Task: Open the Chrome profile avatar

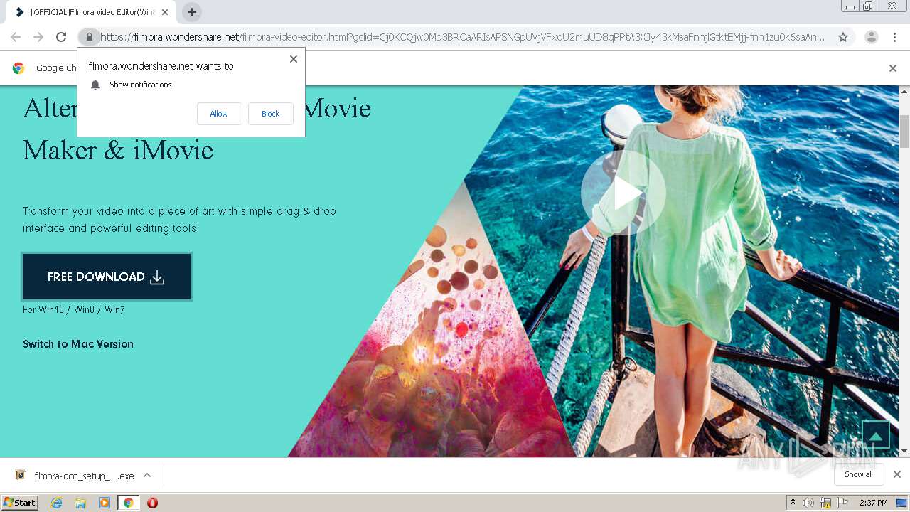Action: [x=871, y=37]
